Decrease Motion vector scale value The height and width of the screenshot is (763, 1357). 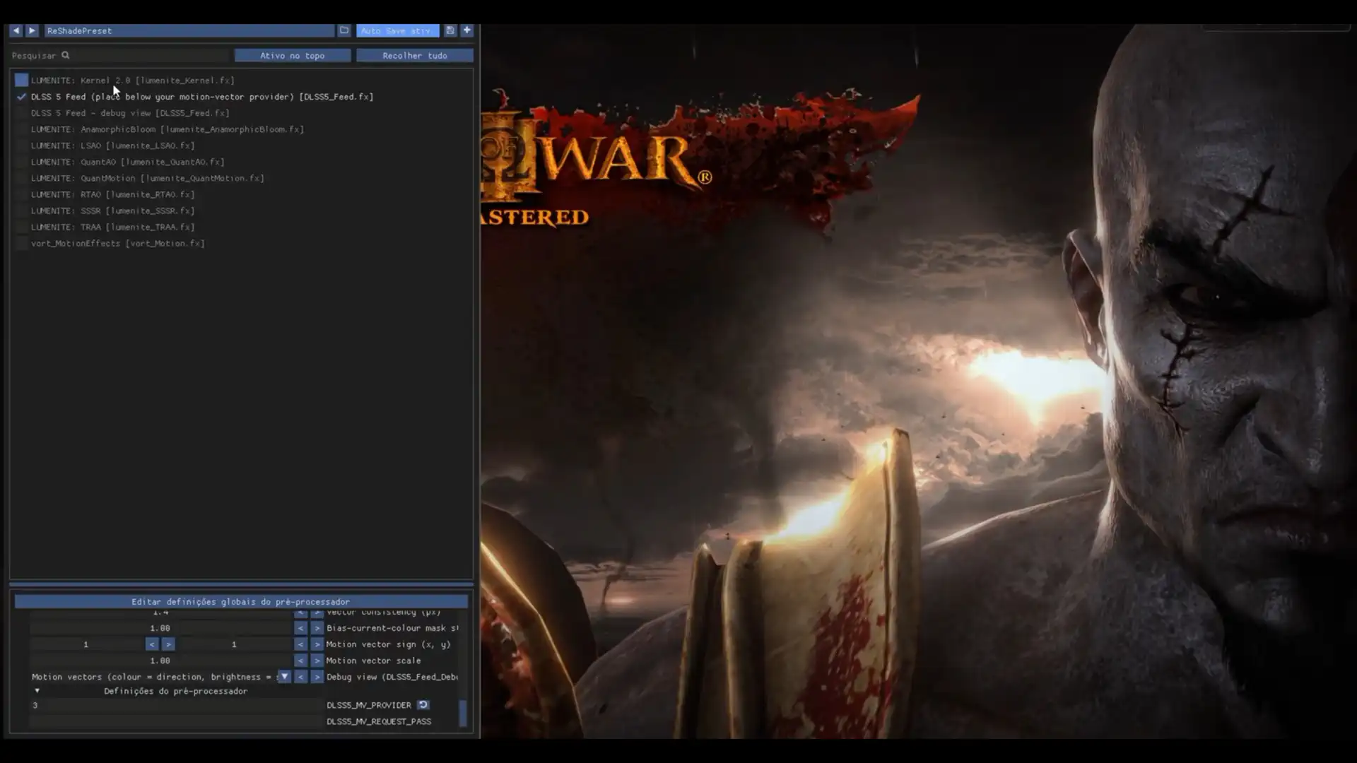(300, 661)
